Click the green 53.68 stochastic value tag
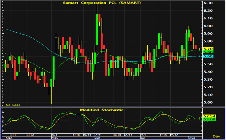 pos(209,119)
